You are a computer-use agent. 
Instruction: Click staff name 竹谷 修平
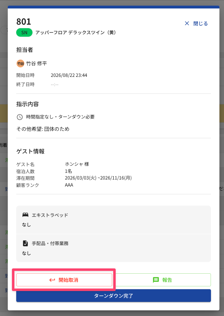click(x=37, y=63)
